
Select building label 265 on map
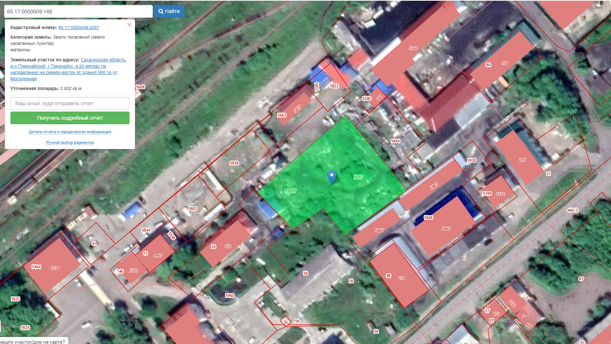(522, 160)
